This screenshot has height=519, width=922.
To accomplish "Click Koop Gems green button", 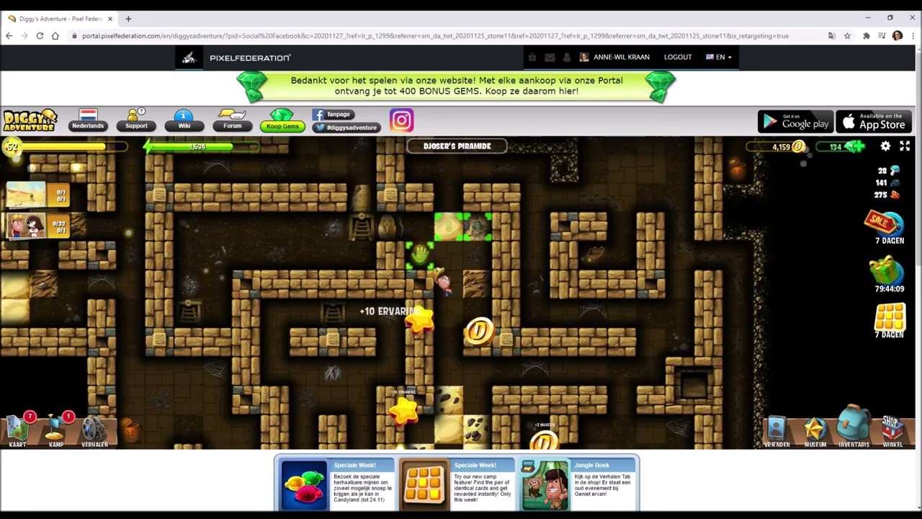I will tap(282, 121).
